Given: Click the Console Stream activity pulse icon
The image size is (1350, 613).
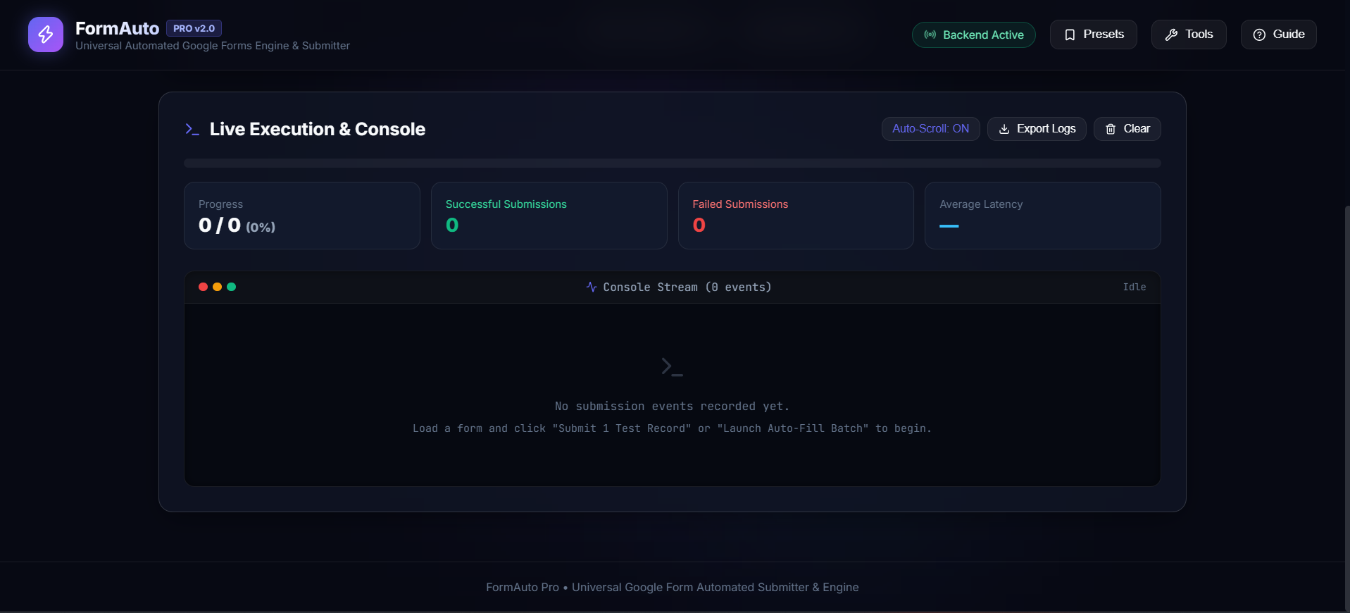Looking at the screenshot, I should point(592,287).
